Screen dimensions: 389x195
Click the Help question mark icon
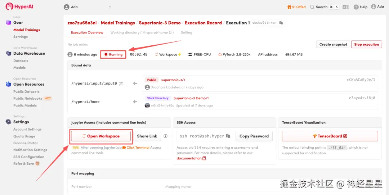click(356, 7)
